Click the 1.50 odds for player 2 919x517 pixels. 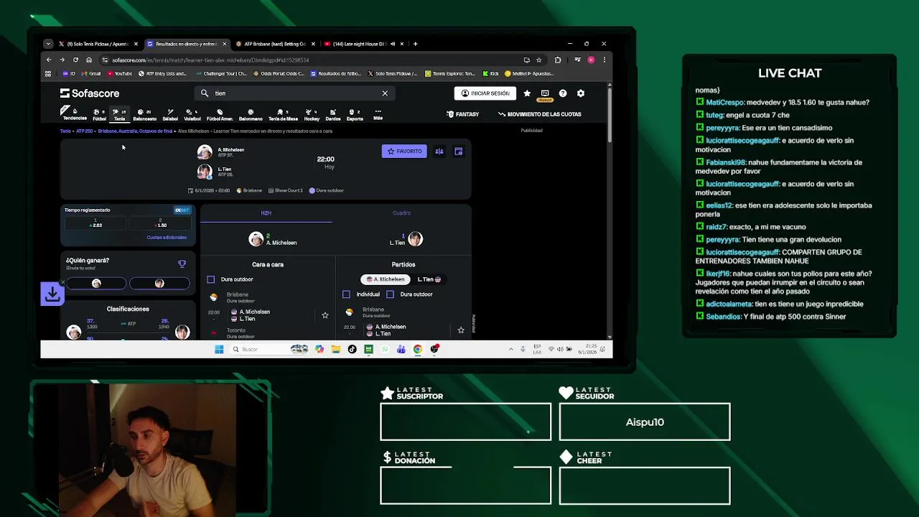(161, 223)
